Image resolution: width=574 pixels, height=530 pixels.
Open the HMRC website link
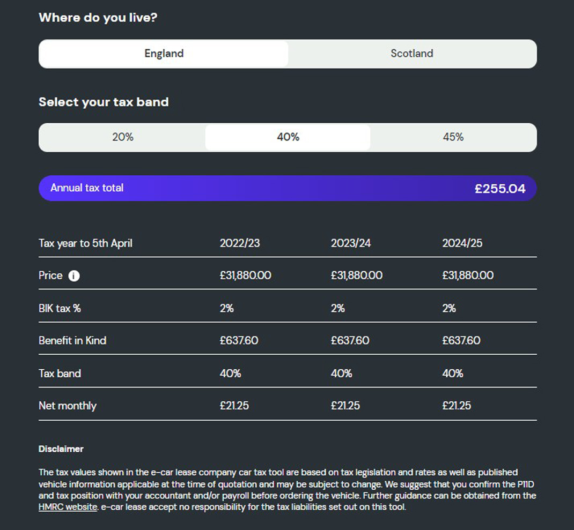[68, 507]
